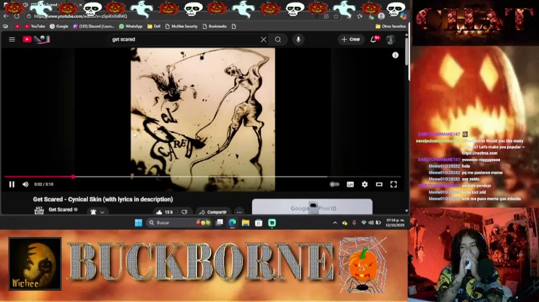Clear the YouTube search text
The width and height of the screenshot is (539, 302).
click(264, 39)
